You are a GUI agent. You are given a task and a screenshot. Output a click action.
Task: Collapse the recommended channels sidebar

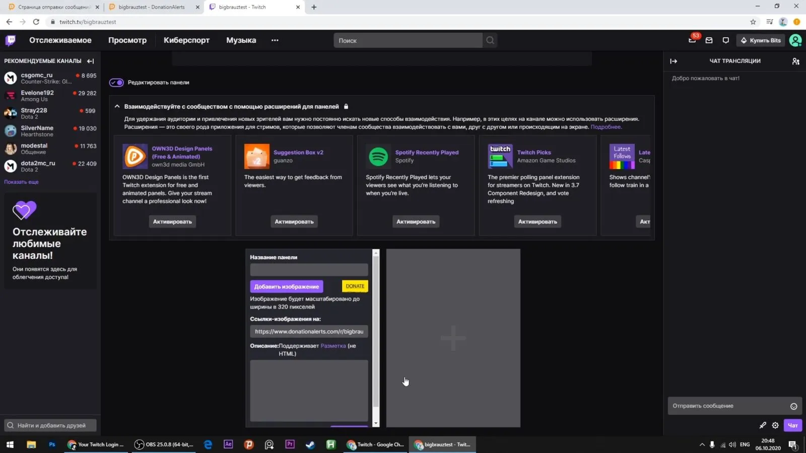90,61
